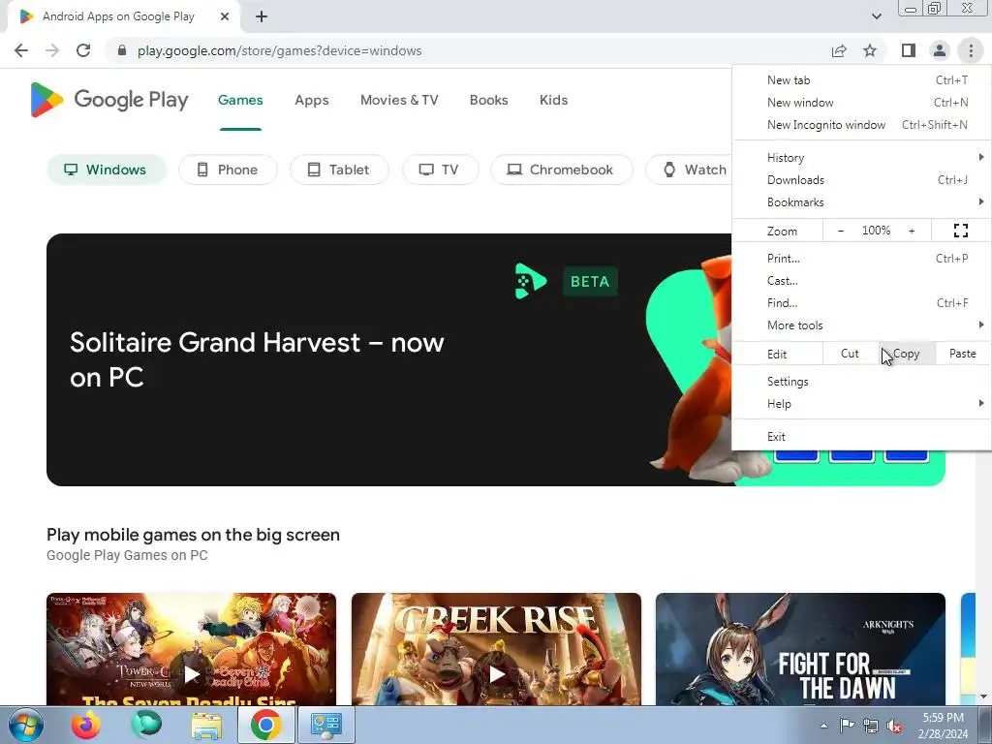Click the padlock site info icon
The height and width of the screenshot is (744, 992).
click(x=122, y=50)
